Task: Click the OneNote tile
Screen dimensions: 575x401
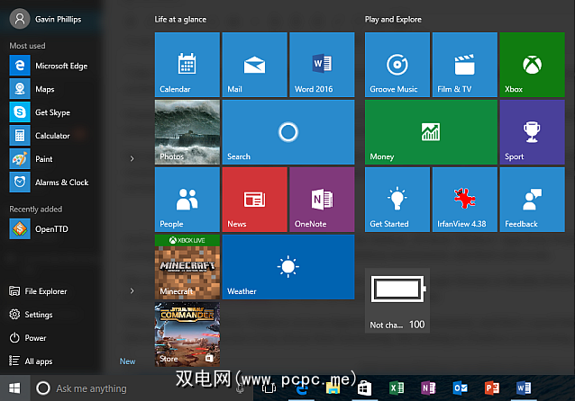Action: point(322,199)
